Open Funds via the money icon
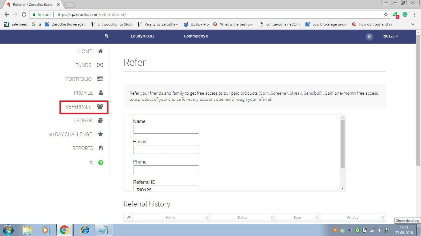 [100, 65]
